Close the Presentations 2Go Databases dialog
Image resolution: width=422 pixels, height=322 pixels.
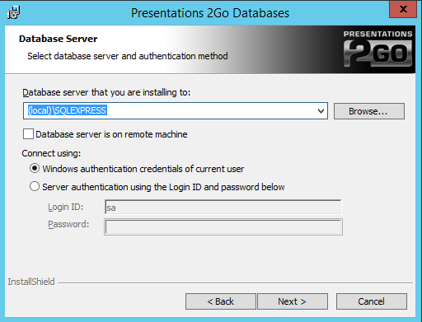(403, 9)
